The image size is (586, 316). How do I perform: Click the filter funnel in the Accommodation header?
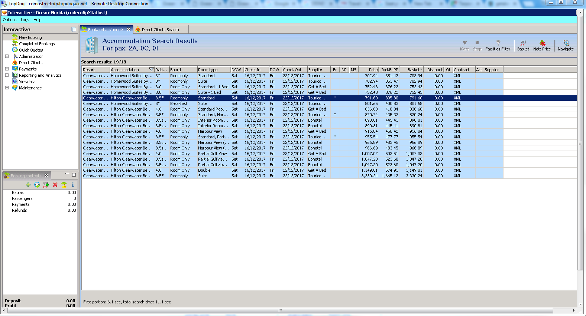(x=151, y=70)
